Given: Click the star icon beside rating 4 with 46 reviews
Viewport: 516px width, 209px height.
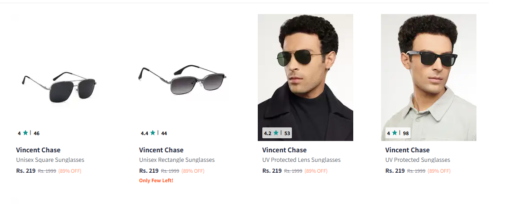Looking at the screenshot, I should click(x=25, y=133).
